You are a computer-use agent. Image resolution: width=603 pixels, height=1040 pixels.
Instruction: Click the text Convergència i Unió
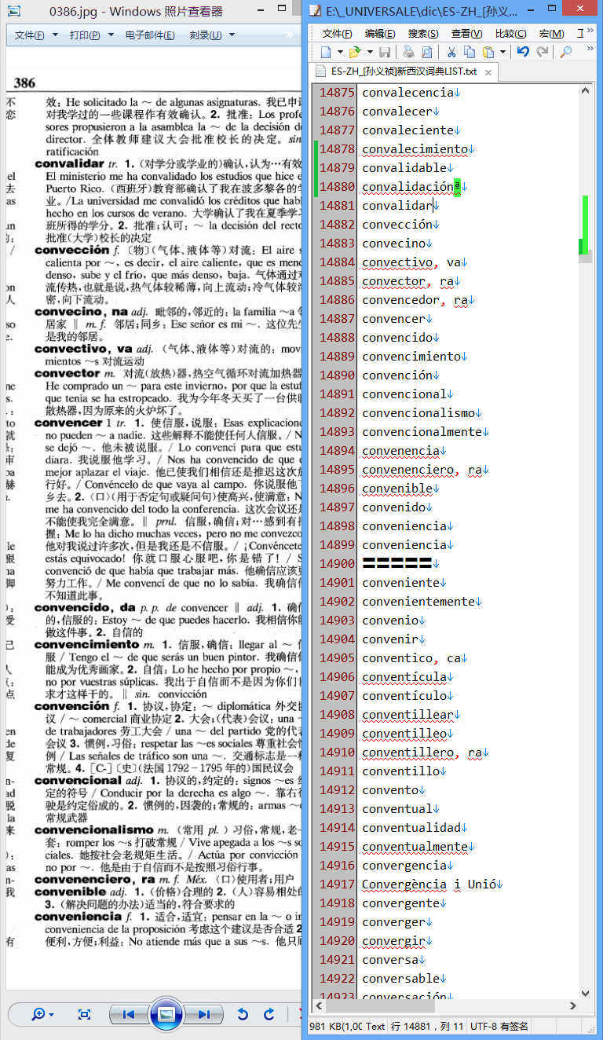429,884
